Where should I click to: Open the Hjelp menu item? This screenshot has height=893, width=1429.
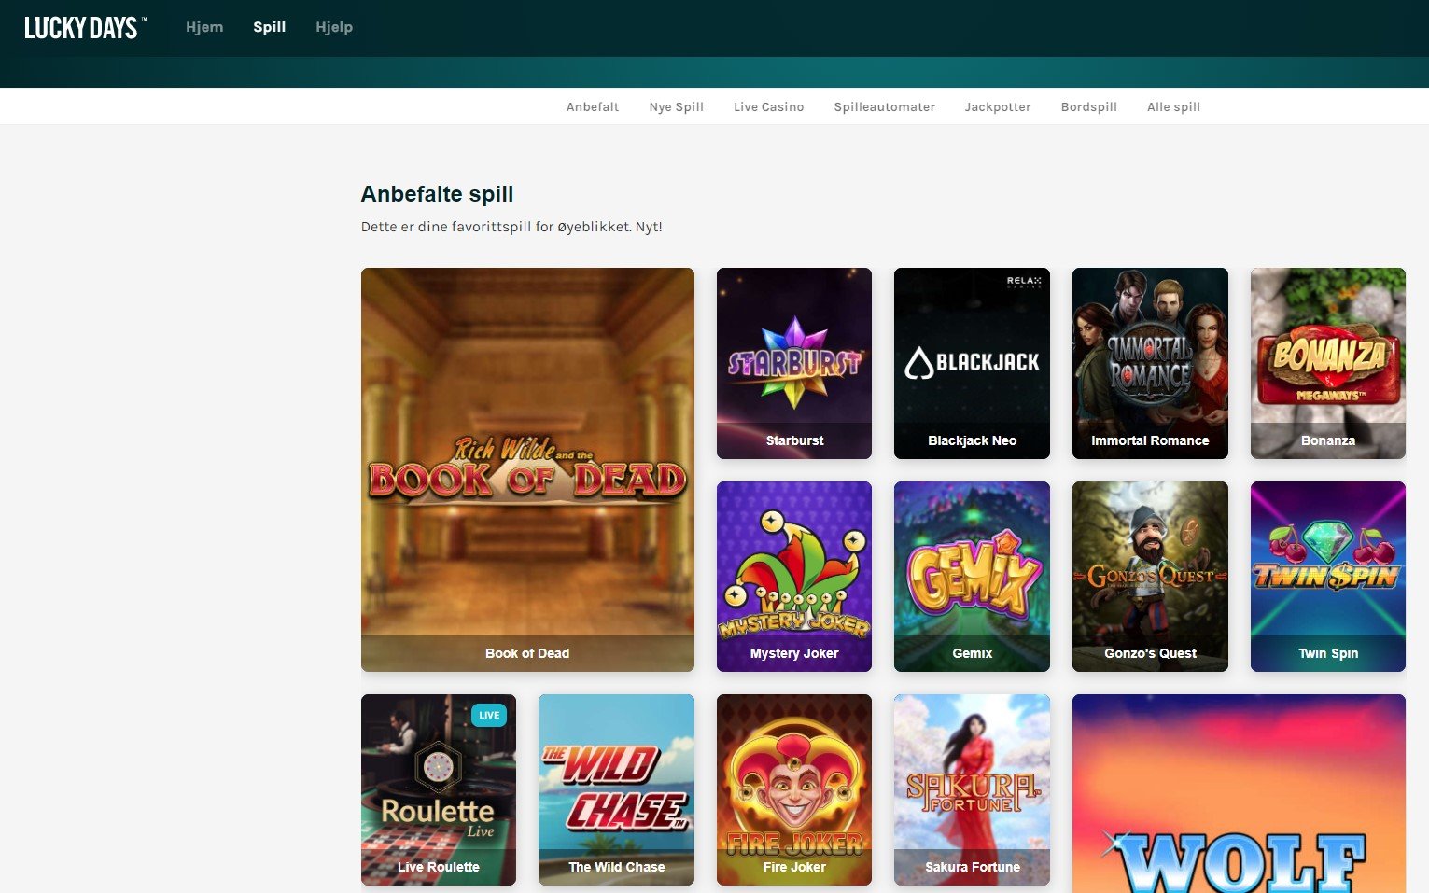(x=334, y=27)
